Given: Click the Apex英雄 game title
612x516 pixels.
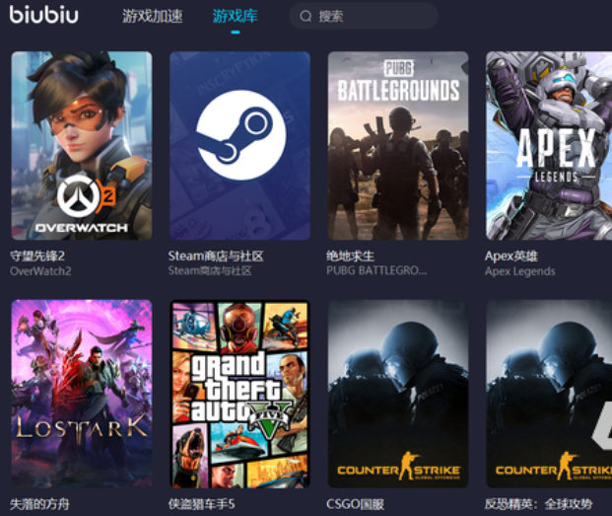Looking at the screenshot, I should pos(510,257).
